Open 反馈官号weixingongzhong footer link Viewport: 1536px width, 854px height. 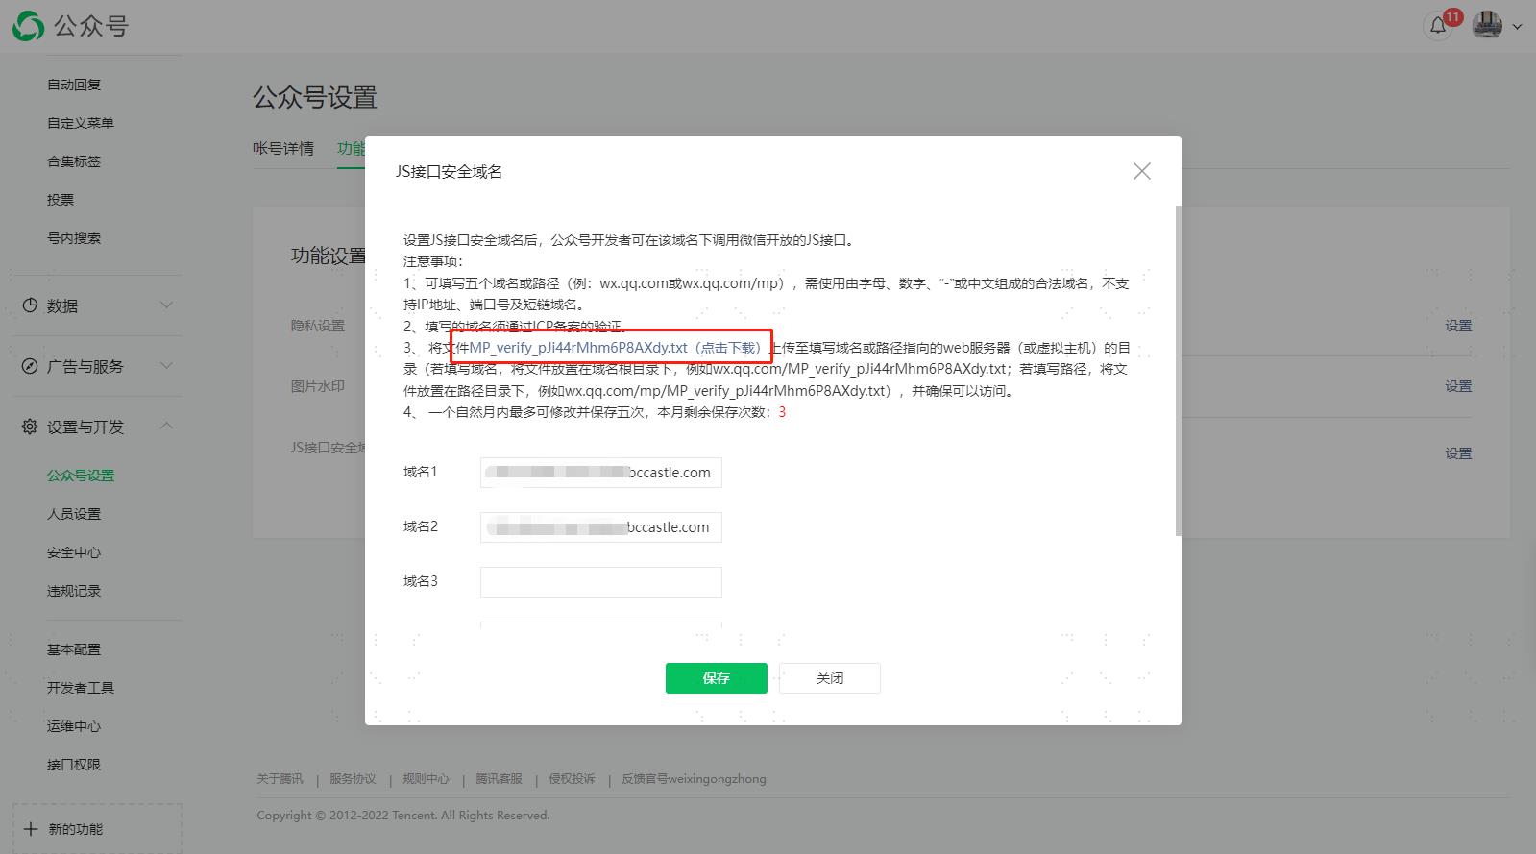[x=694, y=779]
